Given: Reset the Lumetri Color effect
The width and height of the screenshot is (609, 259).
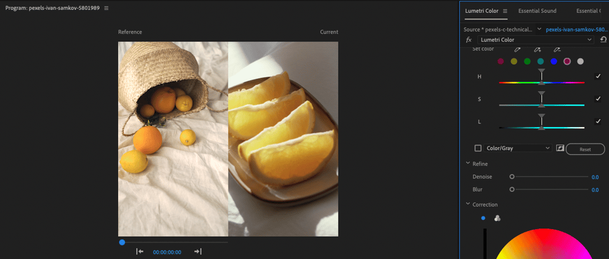Looking at the screenshot, I should pos(603,40).
